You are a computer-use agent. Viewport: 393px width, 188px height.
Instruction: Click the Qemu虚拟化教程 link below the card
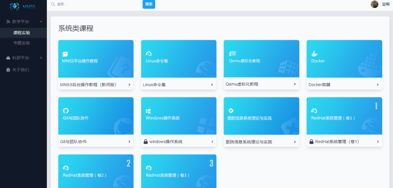pyautogui.click(x=242, y=84)
